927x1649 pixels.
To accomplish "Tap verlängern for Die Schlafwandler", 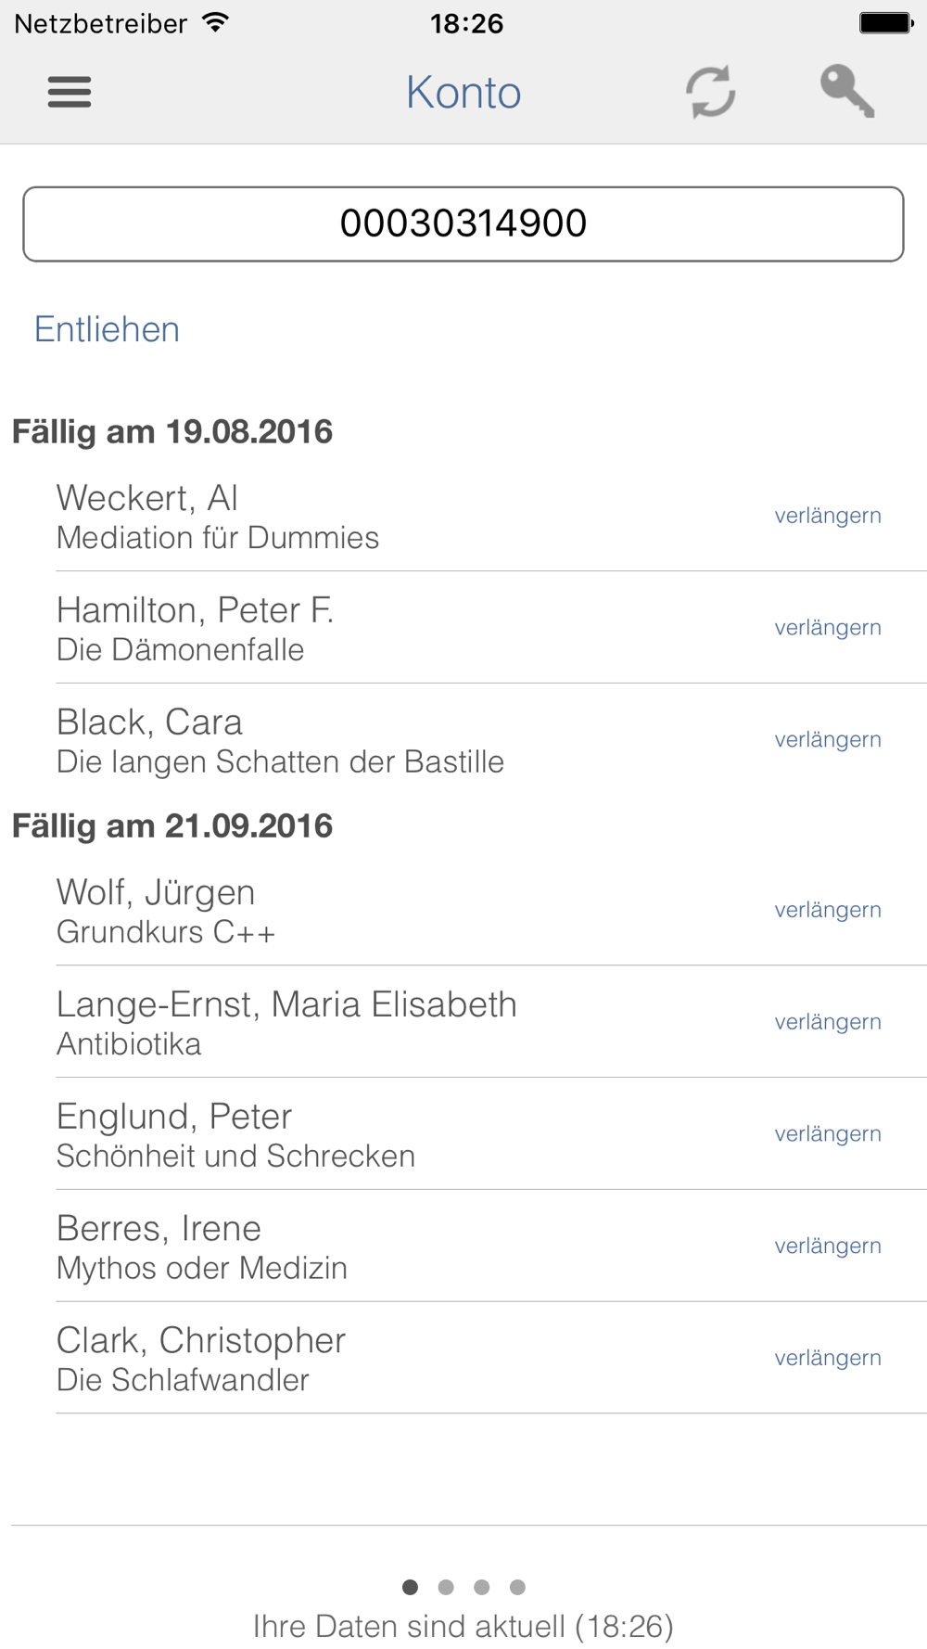I will 828,1359.
